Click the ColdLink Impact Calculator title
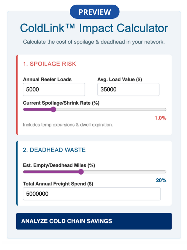187x250 pixels. tap(94, 28)
